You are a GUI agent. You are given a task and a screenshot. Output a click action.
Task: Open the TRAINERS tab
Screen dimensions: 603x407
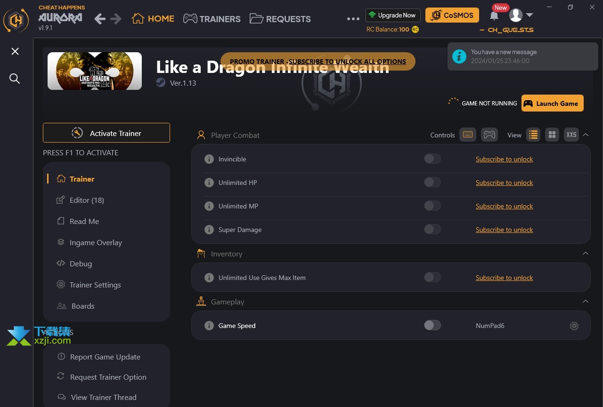[x=212, y=19]
